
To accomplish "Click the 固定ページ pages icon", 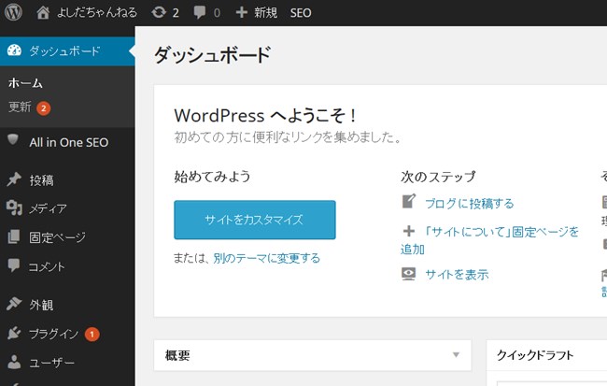I will click(14, 236).
